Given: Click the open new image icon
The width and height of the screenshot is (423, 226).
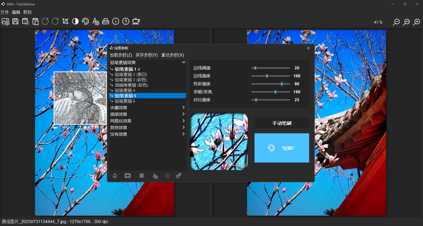Looking at the screenshot, I should click(5, 22).
